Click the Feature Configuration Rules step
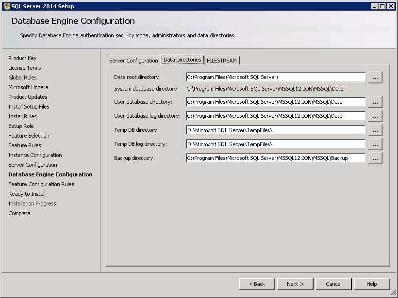The height and width of the screenshot is (298, 398). point(41,184)
